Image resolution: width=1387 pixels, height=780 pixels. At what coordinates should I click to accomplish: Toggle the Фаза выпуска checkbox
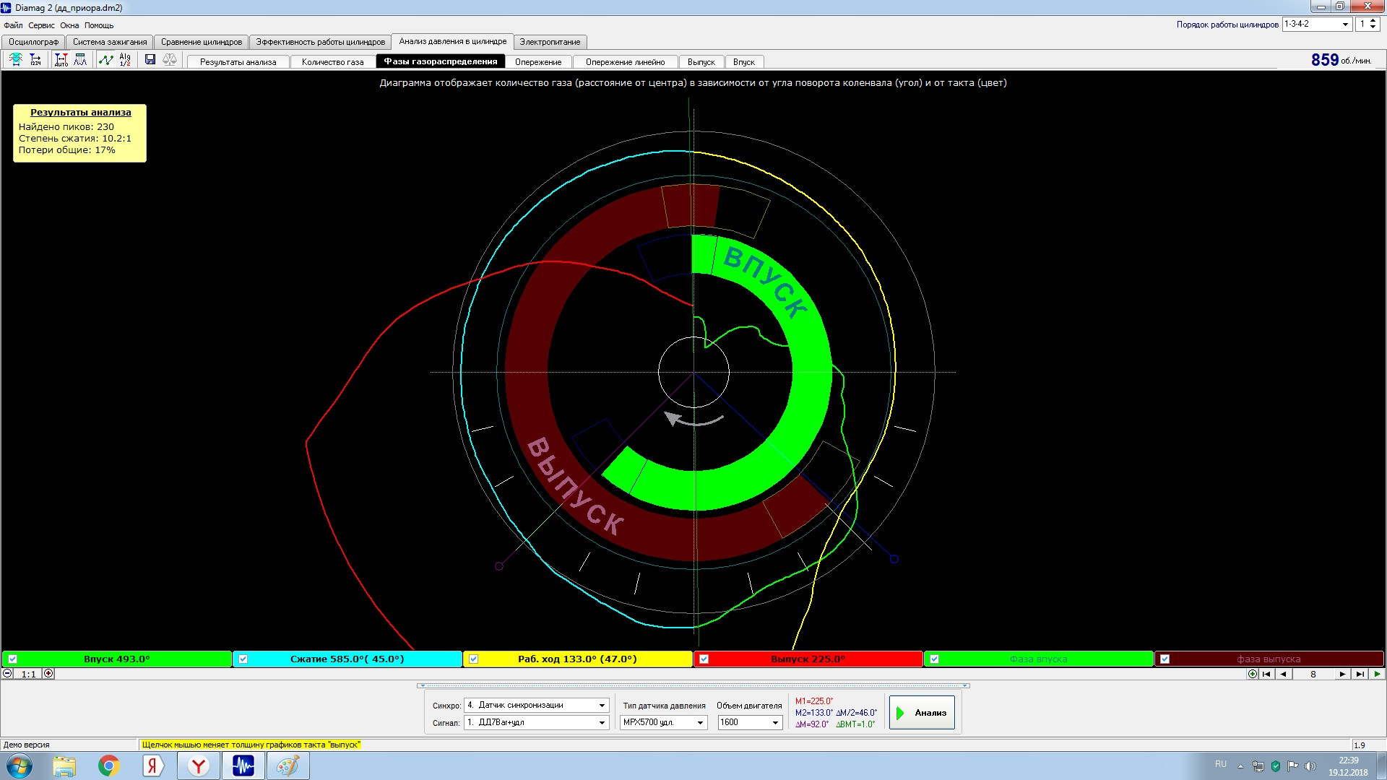(x=1165, y=659)
